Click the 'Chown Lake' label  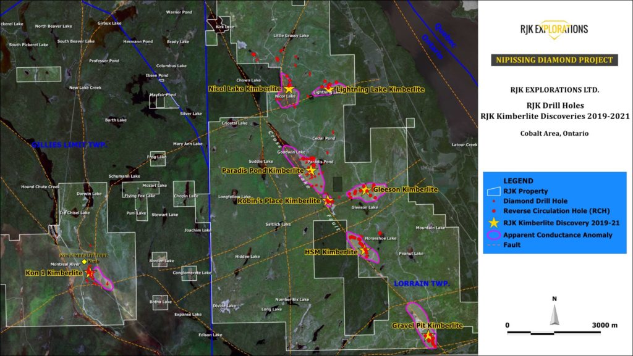pyautogui.click(x=249, y=81)
